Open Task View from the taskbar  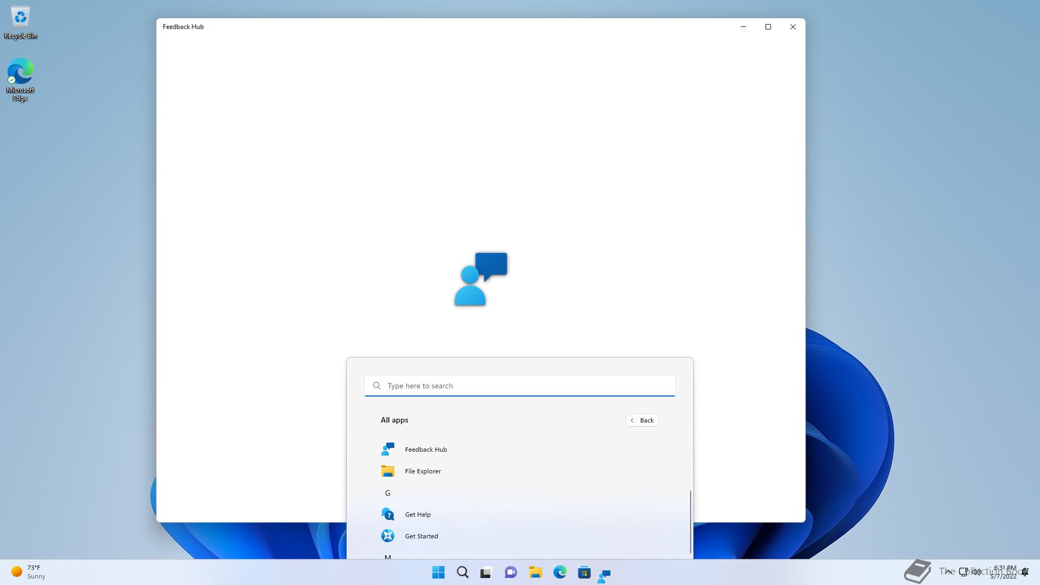coord(486,572)
